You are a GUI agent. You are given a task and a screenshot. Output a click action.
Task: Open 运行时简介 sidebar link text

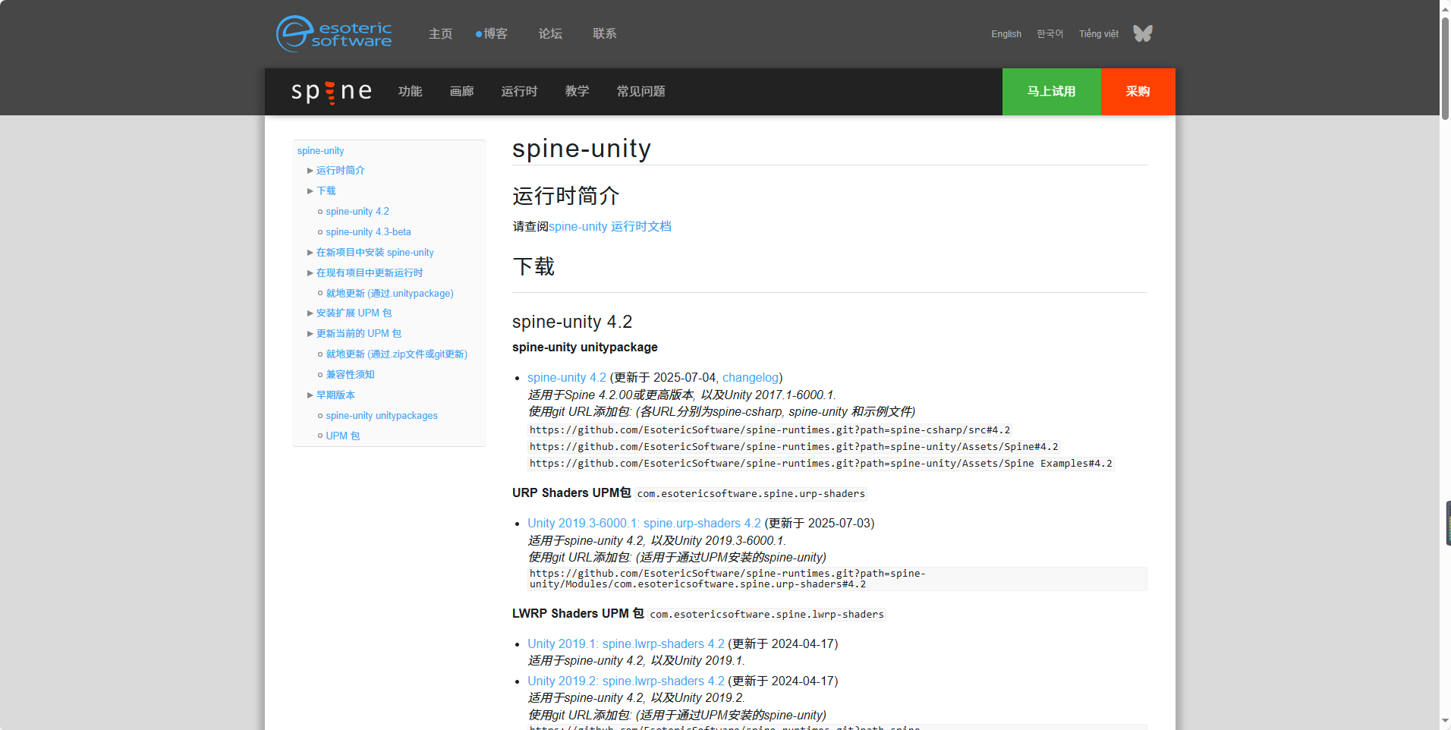341,171
